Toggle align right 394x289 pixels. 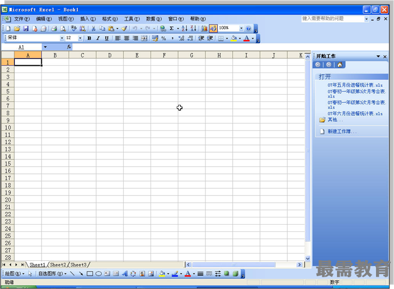pos(135,38)
